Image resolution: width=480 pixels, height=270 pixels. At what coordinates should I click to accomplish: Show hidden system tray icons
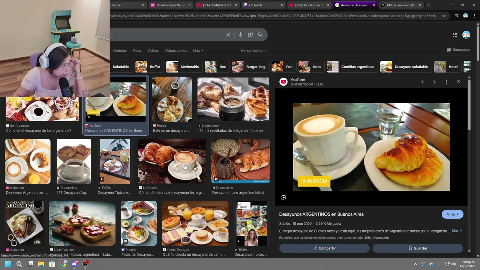[415, 264]
